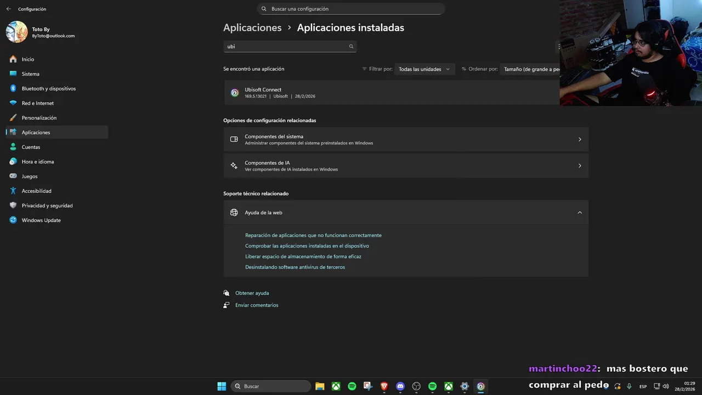This screenshot has height=395, width=702.
Task: Click the Ubisoft Connect app icon in the list
Action: (235, 93)
